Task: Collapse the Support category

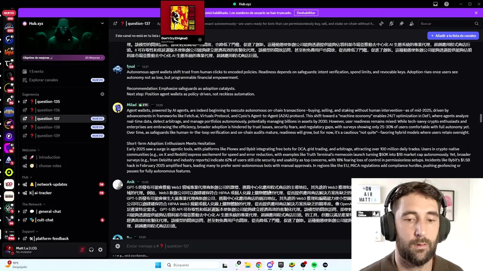Action: [x=30, y=231]
